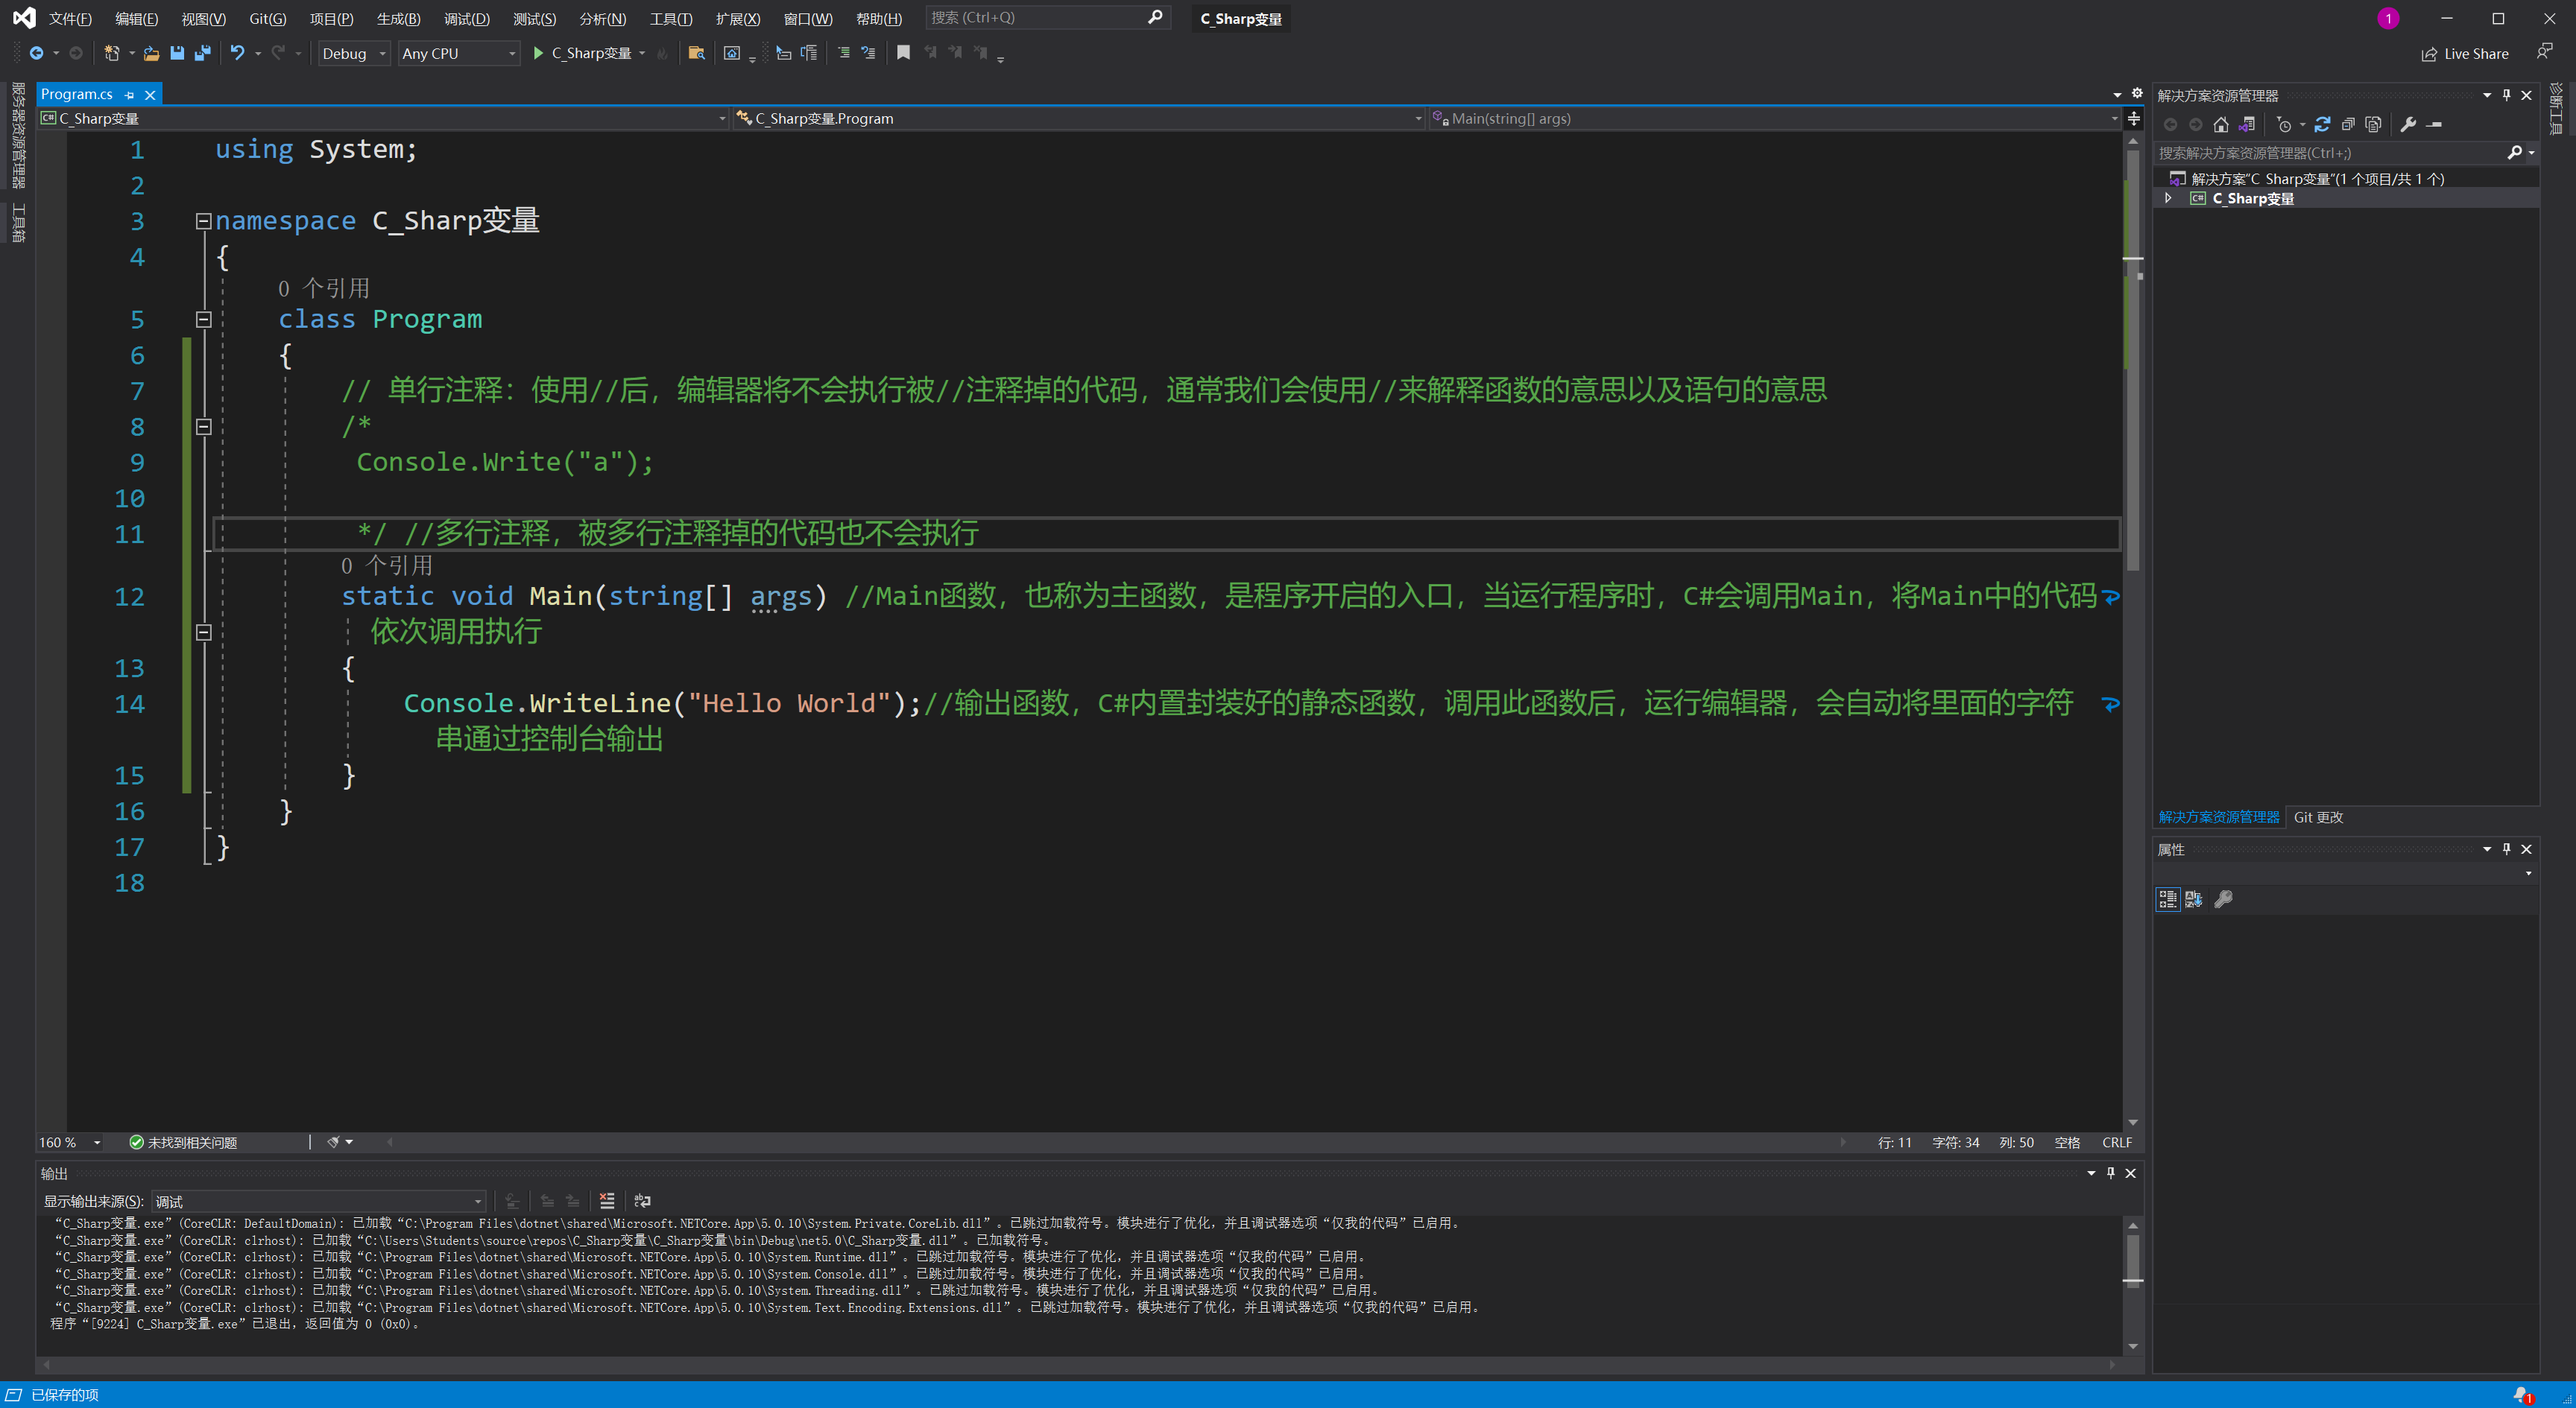Switch between solutions and folder views
Screen dimensions: 2576x1408
point(2247,125)
